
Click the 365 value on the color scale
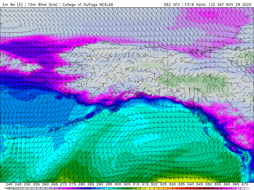tap(236, 184)
